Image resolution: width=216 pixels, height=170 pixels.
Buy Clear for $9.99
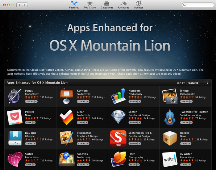pos(81,123)
